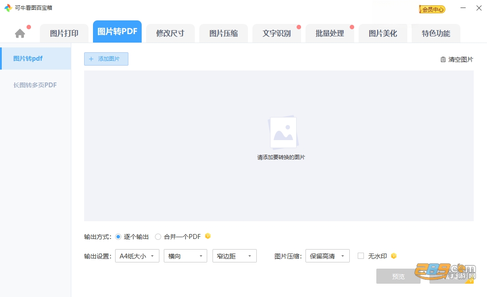Go to the 文字识别 tab
This screenshot has height=297, width=487.
276,33
